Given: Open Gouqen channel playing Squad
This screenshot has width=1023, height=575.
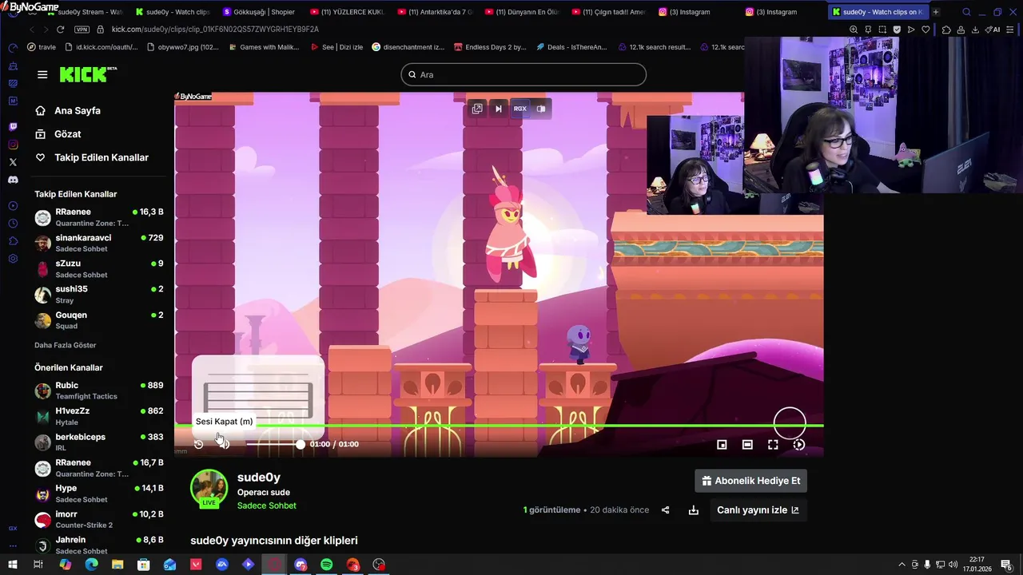Looking at the screenshot, I should click(99, 320).
